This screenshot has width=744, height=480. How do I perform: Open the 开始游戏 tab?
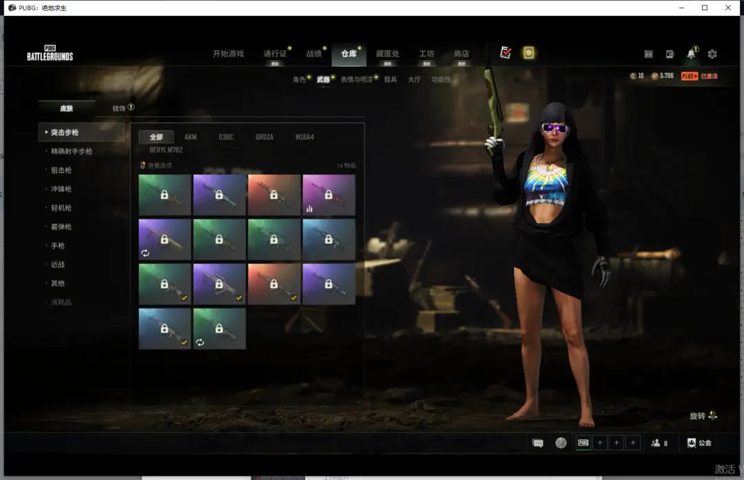pos(228,54)
